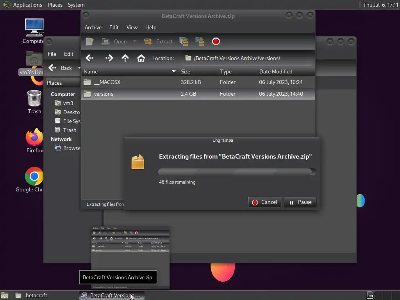
Task: Pause the extraction
Action: (x=300, y=202)
